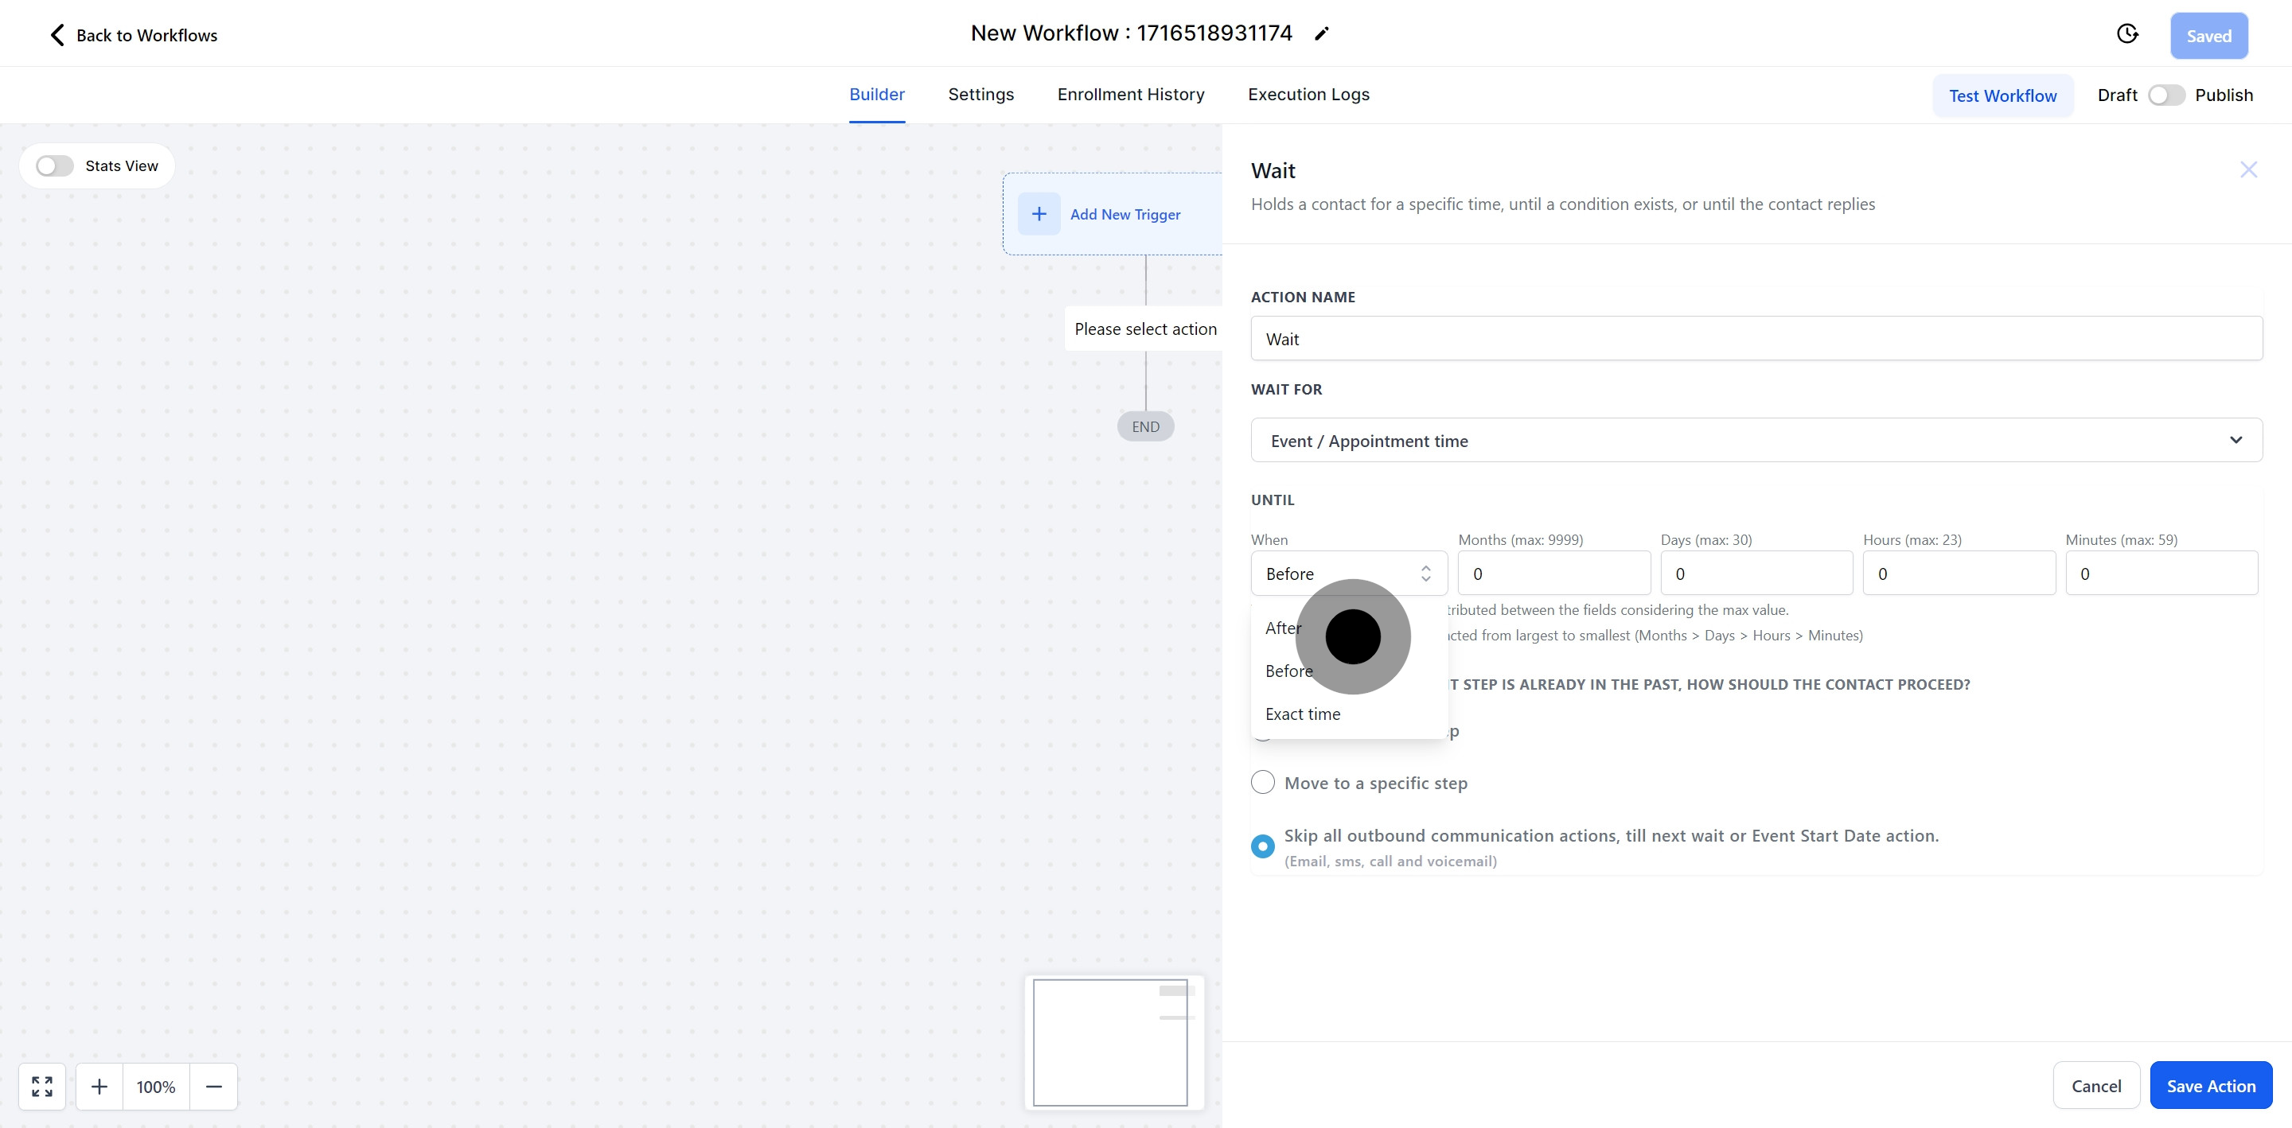Click the pencil icon to rename workflow

pyautogui.click(x=1322, y=33)
